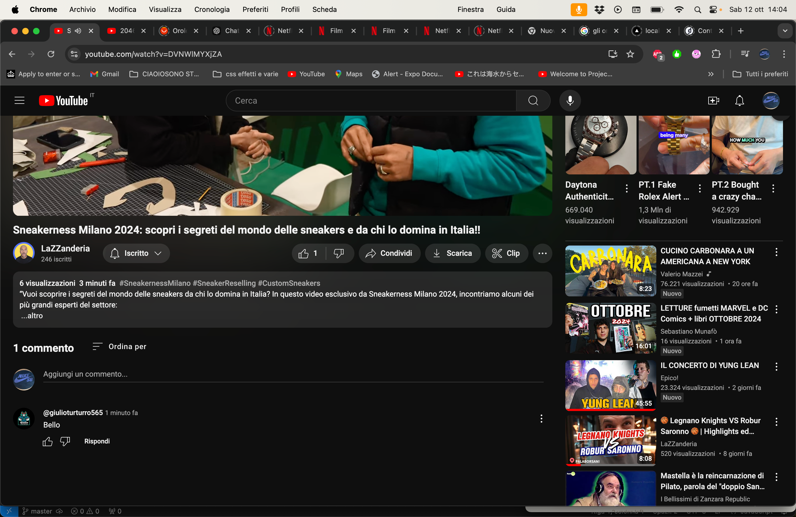Open options for Daytona Authenticity short
Image resolution: width=796 pixels, height=517 pixels.
627,189
